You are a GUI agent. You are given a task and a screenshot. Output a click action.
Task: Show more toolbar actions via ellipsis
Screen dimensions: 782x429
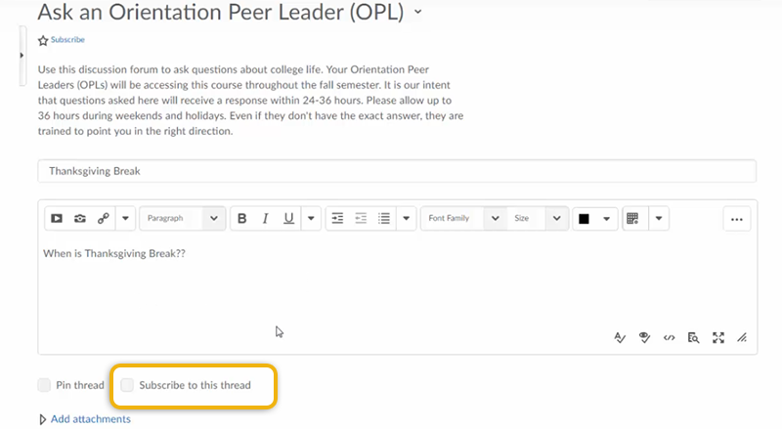pyautogui.click(x=737, y=219)
